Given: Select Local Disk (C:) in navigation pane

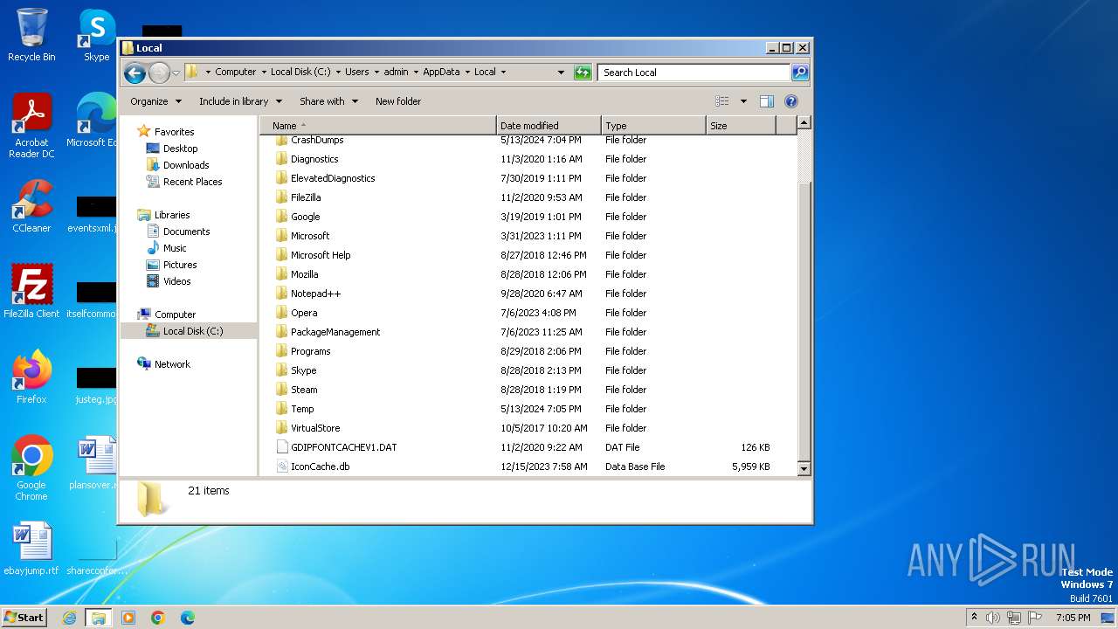Looking at the screenshot, I should pos(192,331).
